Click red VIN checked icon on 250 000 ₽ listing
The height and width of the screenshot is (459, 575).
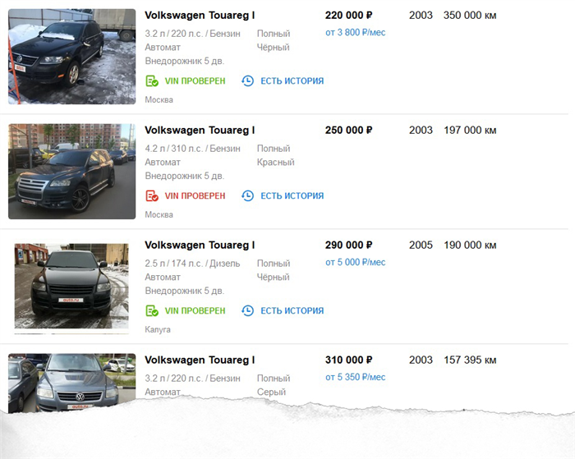pos(152,195)
